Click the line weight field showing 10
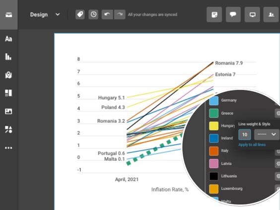 coord(245,135)
